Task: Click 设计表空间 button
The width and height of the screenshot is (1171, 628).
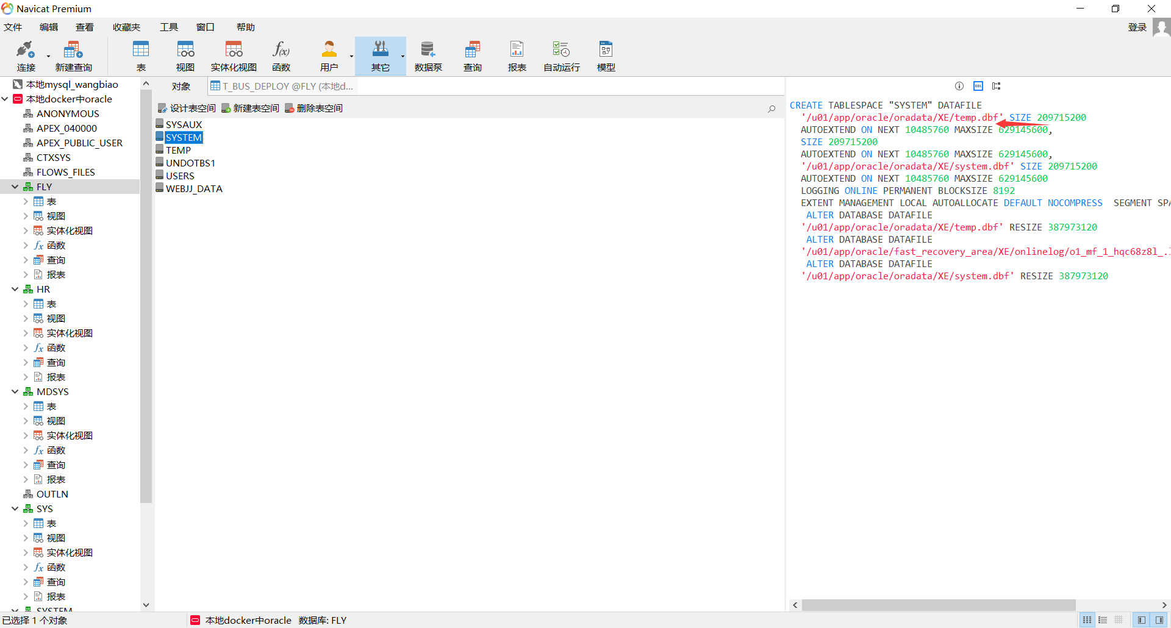Action: [x=187, y=109]
